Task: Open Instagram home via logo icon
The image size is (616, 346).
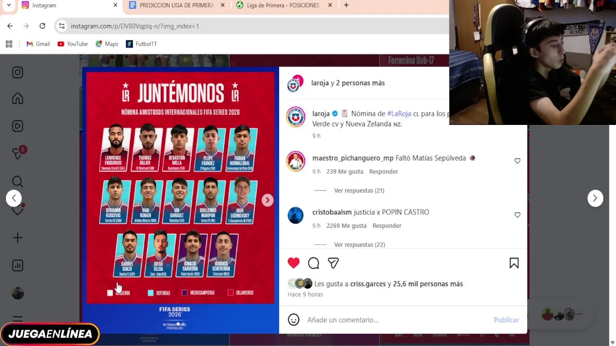Action: (18, 73)
